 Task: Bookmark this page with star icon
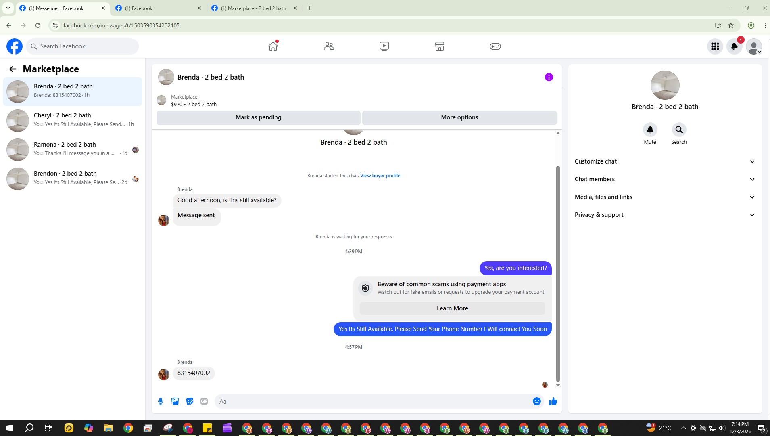(x=731, y=25)
